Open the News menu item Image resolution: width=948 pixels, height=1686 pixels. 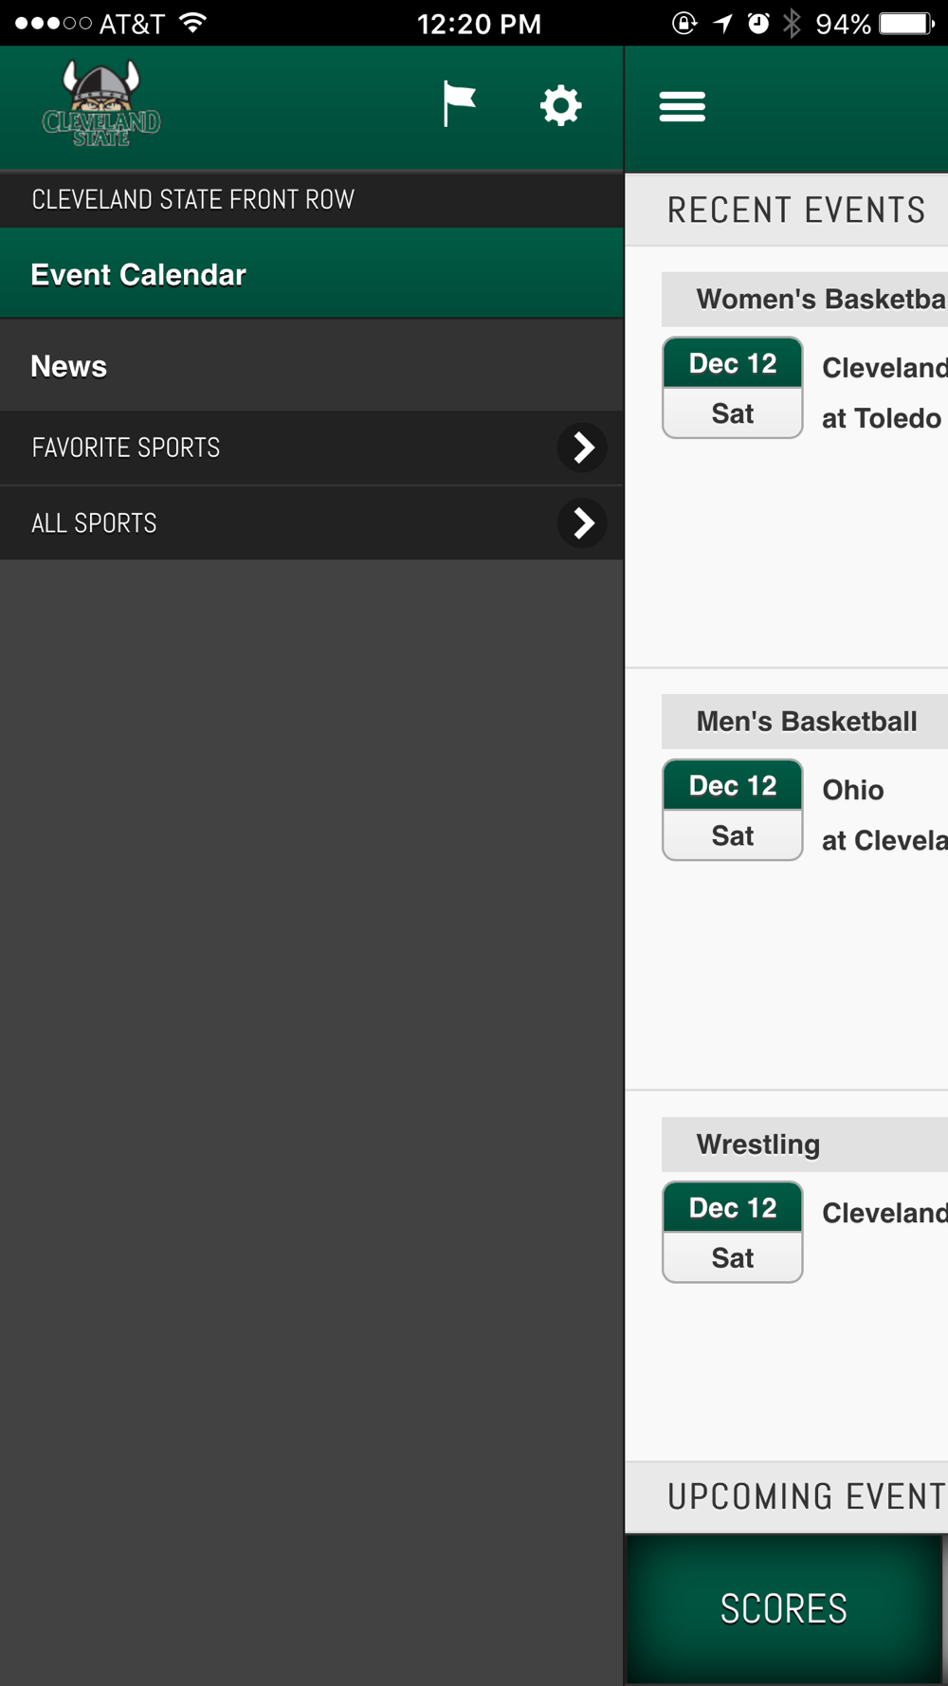point(69,366)
